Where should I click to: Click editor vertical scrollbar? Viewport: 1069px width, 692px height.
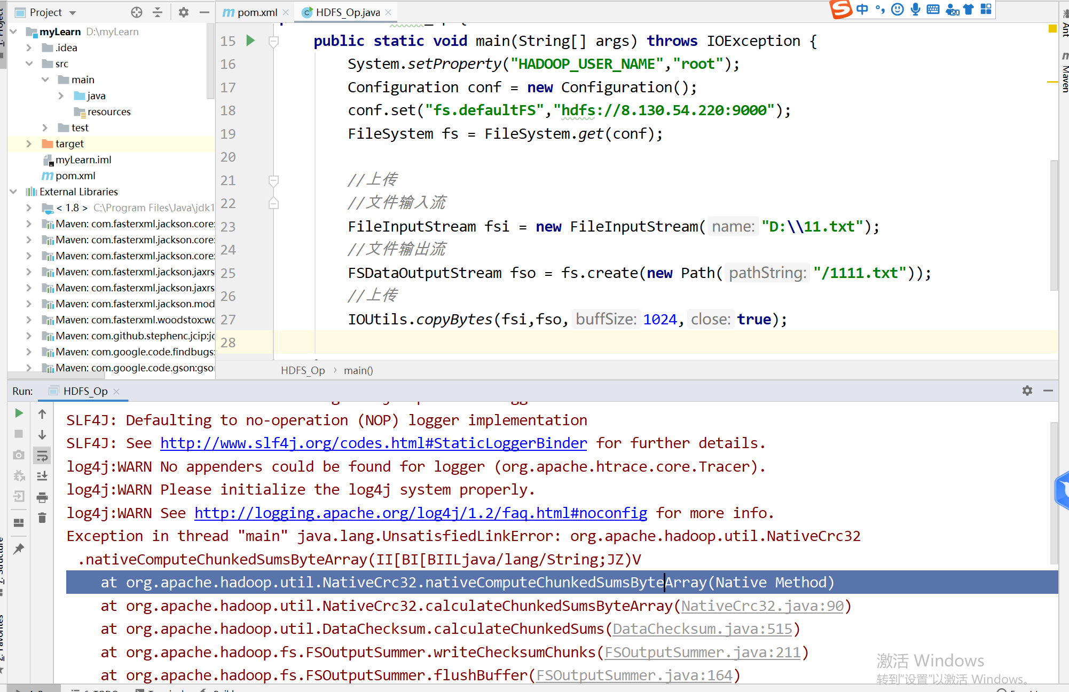click(1054, 225)
